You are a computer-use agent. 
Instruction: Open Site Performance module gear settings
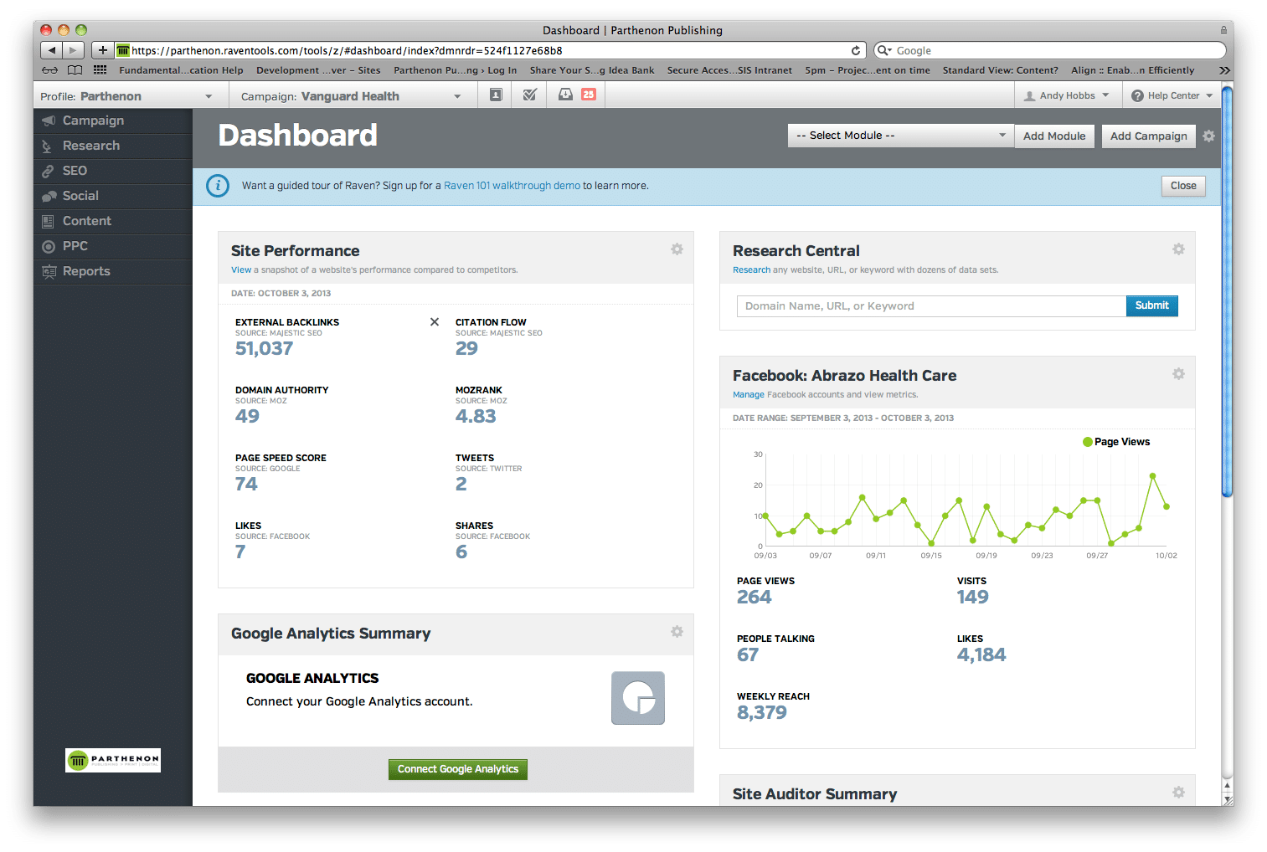[x=677, y=249]
